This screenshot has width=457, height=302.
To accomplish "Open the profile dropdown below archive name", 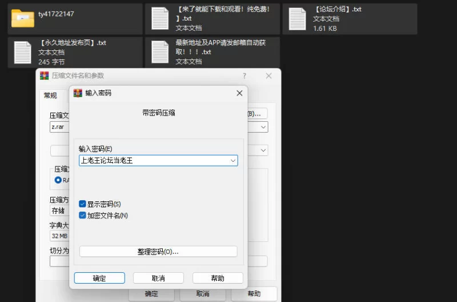I will click(263, 150).
